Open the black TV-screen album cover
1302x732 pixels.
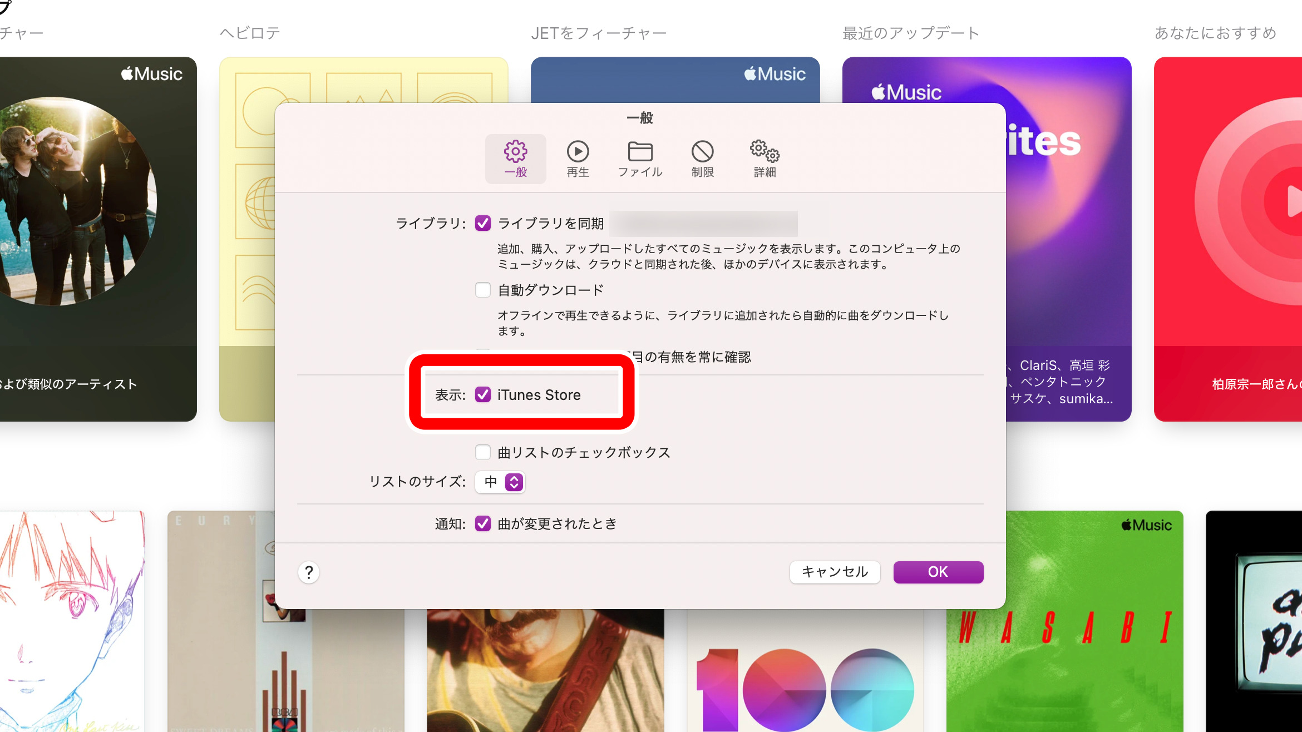pyautogui.click(x=1254, y=621)
